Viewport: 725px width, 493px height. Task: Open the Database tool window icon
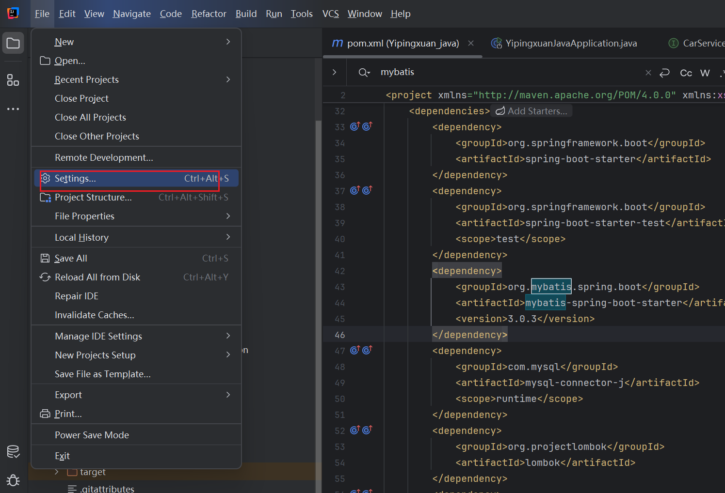click(x=13, y=451)
